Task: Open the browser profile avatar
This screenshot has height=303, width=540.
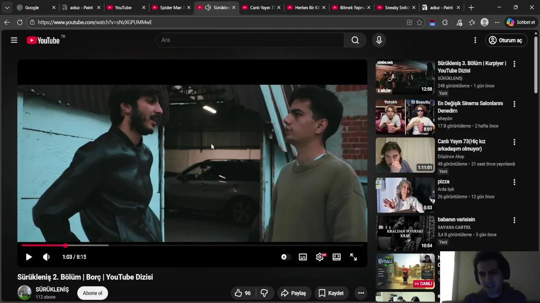Action: tap(485, 22)
